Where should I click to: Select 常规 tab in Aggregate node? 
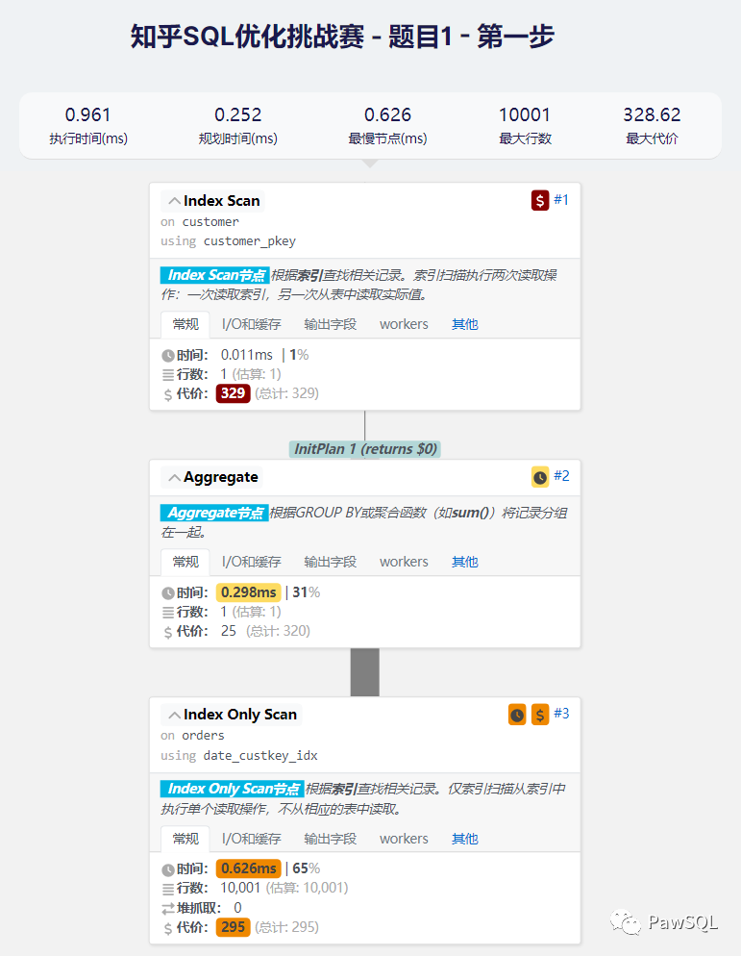[x=185, y=562]
